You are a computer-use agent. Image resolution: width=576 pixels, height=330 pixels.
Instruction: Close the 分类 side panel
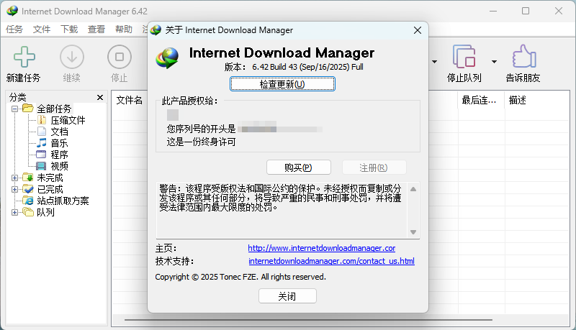(x=100, y=97)
